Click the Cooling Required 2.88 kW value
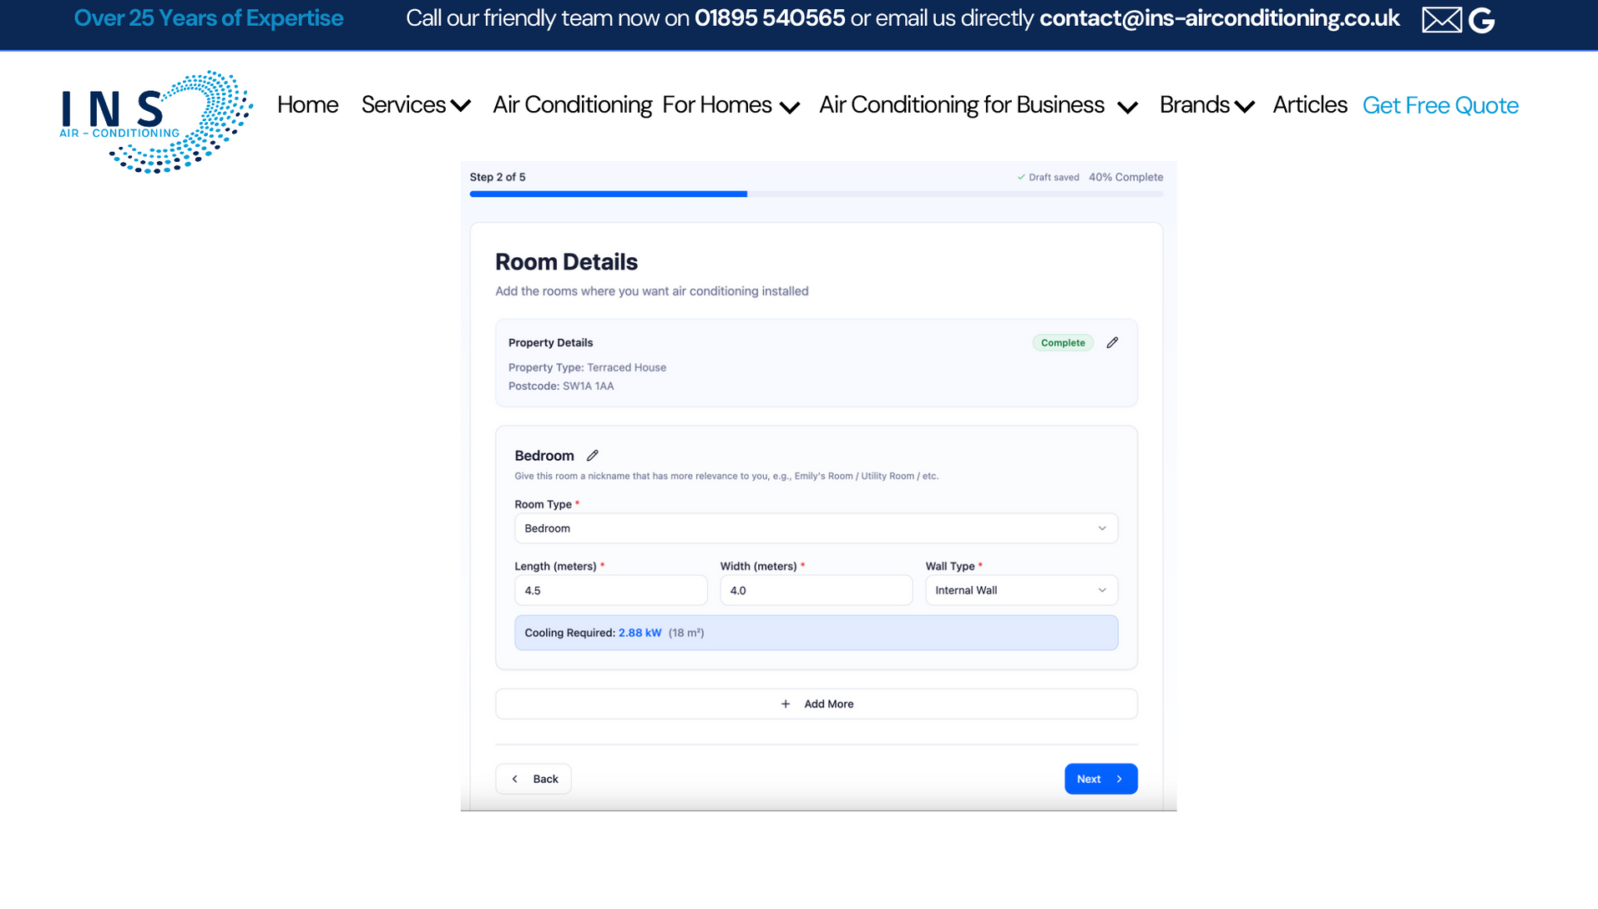 coord(640,634)
